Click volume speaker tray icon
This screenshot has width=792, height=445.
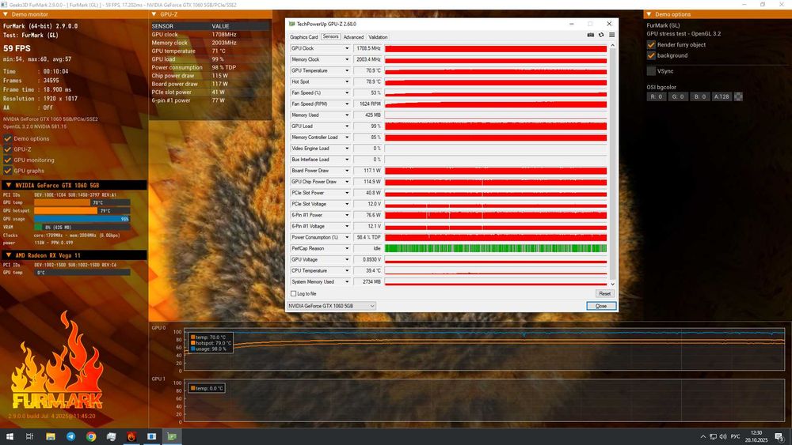[x=723, y=436]
